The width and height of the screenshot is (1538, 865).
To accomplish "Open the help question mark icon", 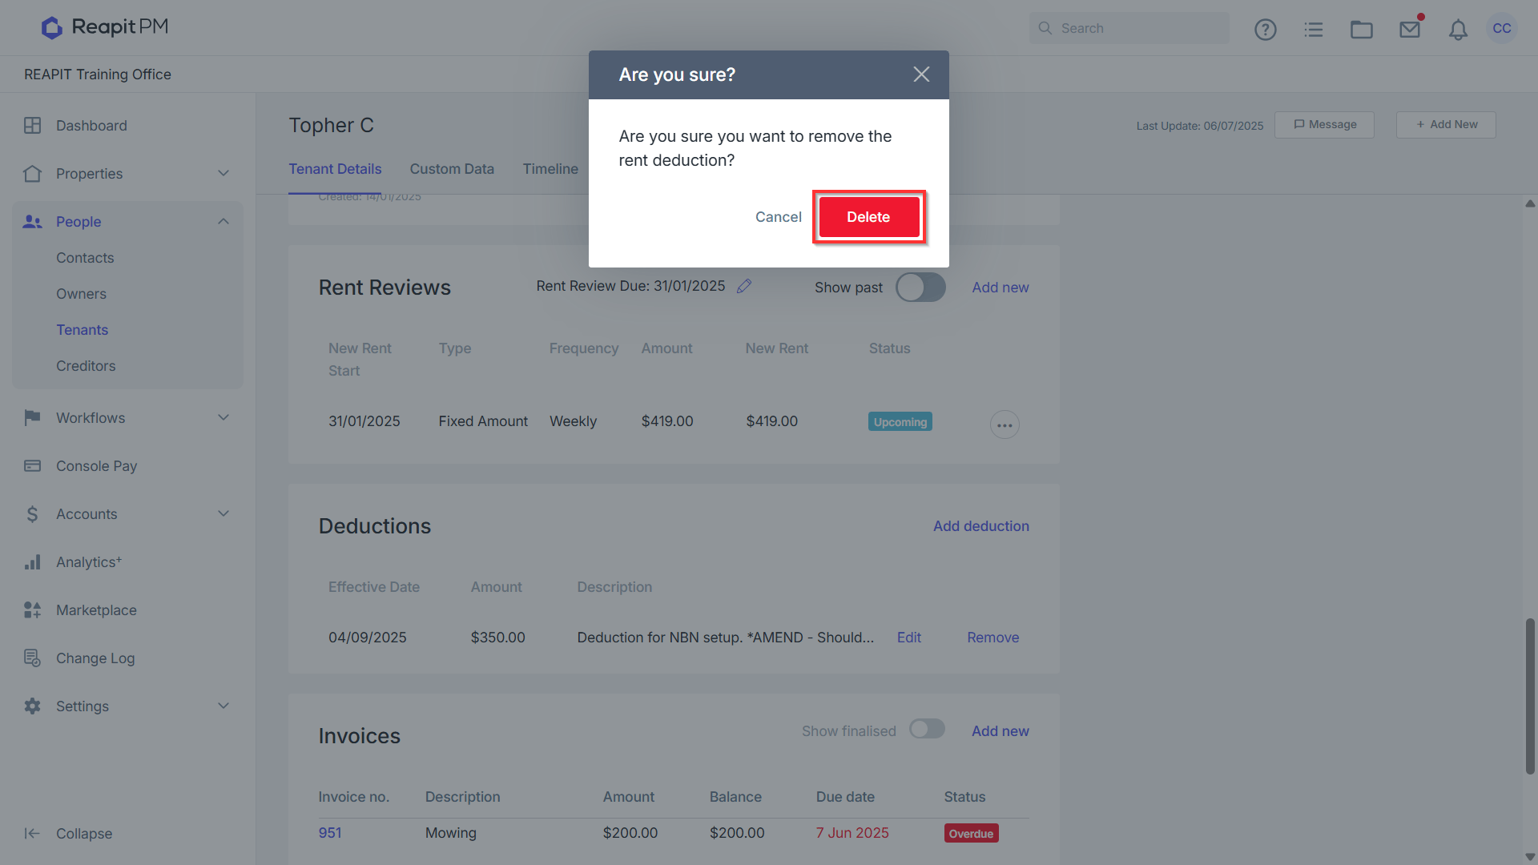I will tap(1265, 30).
